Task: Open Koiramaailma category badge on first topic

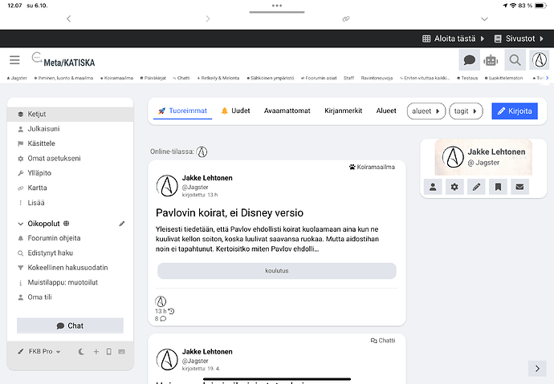Action: (x=372, y=167)
